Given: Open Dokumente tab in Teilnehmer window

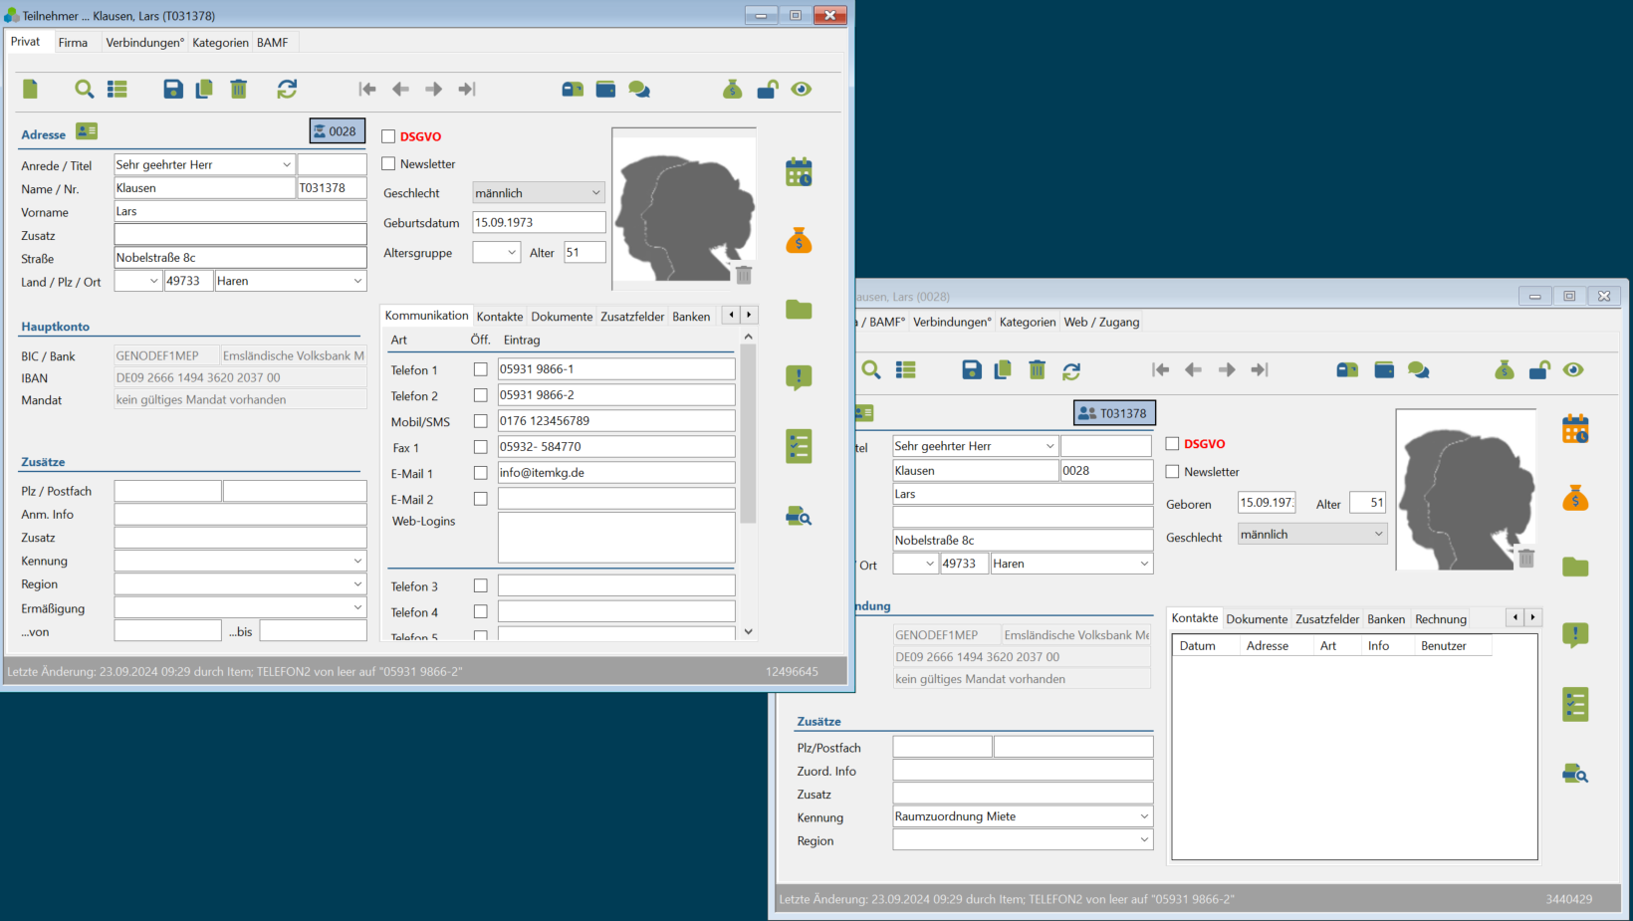Looking at the screenshot, I should (x=562, y=317).
